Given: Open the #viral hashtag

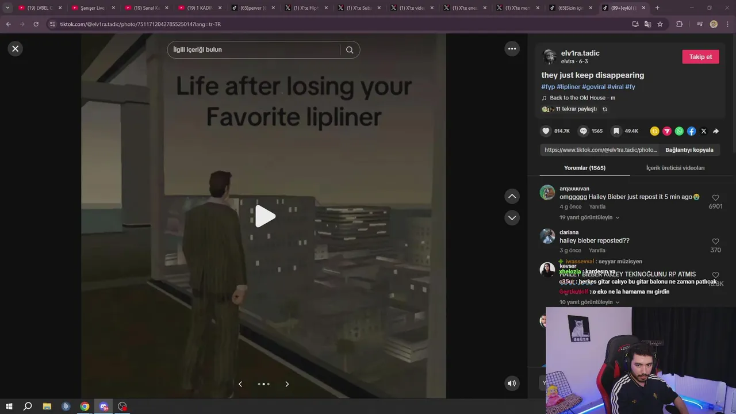Looking at the screenshot, I should pos(615,87).
